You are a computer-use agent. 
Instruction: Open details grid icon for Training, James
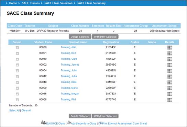click(169, 65)
